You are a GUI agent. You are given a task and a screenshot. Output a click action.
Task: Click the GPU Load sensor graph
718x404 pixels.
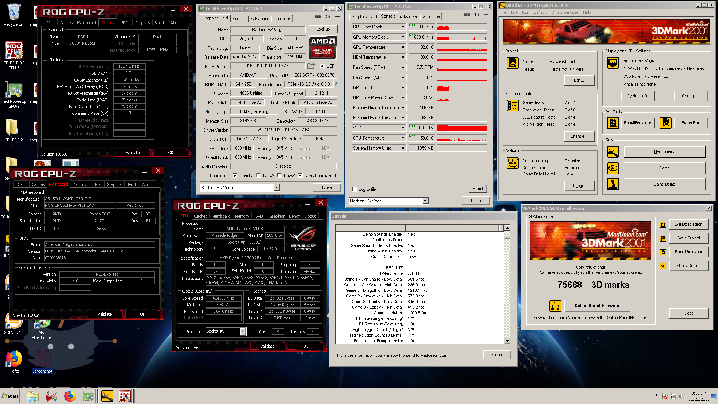point(462,88)
